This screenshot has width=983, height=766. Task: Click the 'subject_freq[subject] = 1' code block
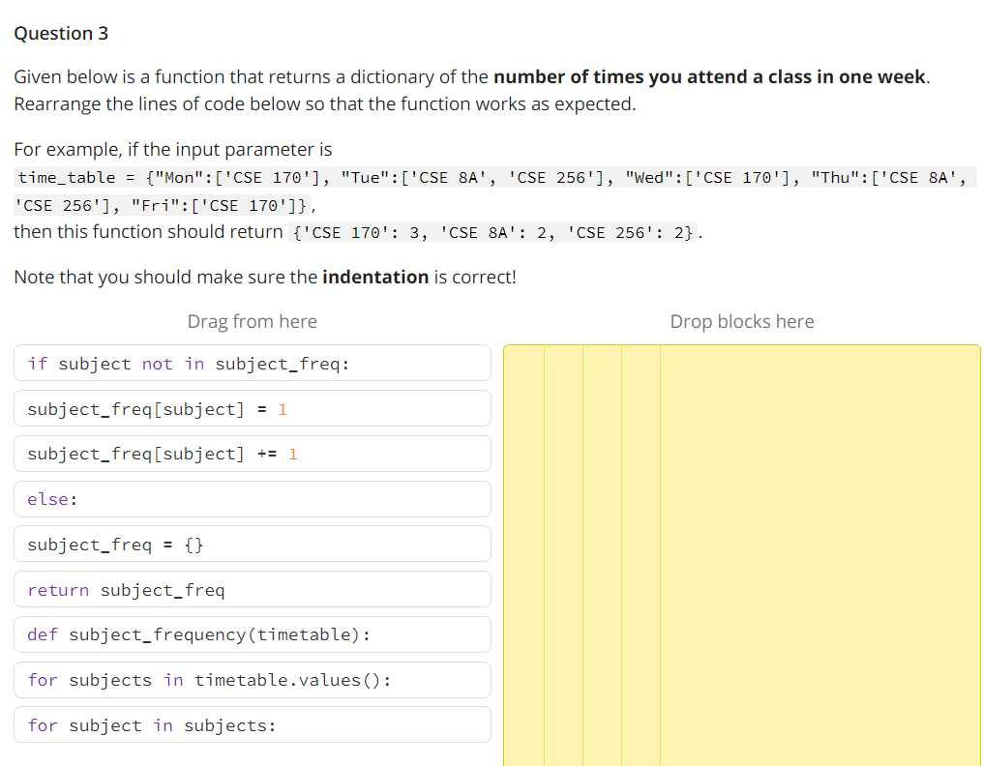coord(252,408)
